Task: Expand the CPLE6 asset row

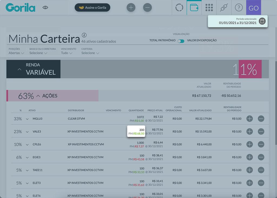Action: (x=27, y=145)
